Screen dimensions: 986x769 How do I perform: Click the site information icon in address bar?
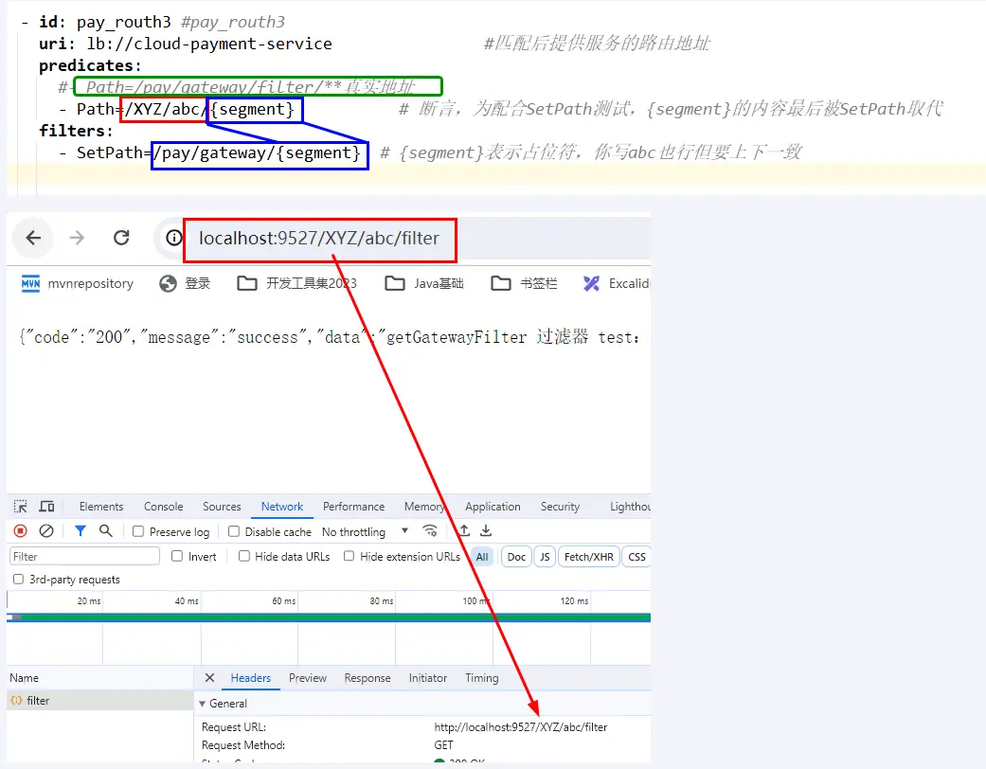[x=174, y=239]
